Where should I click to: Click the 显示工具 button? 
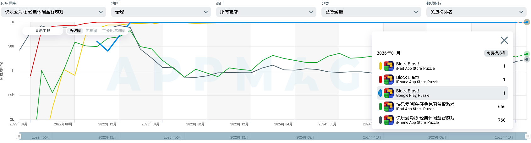click(43, 31)
